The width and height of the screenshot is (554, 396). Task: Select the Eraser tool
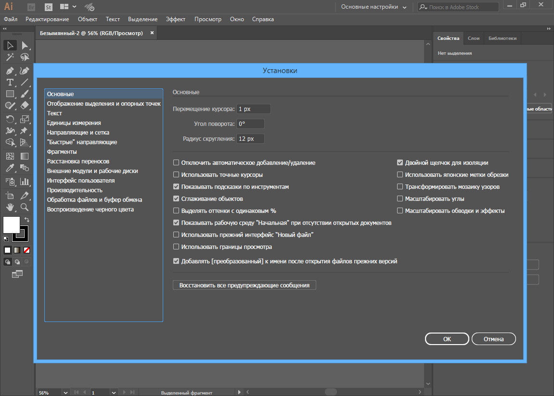tap(25, 106)
